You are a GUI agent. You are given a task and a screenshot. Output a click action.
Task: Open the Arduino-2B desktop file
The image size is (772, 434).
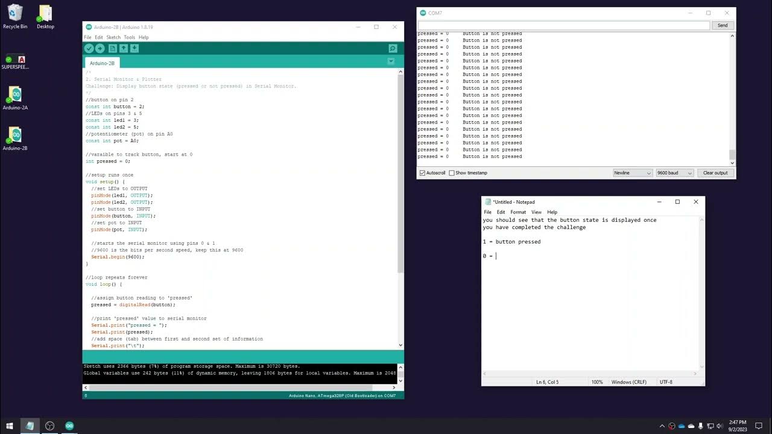click(x=15, y=139)
